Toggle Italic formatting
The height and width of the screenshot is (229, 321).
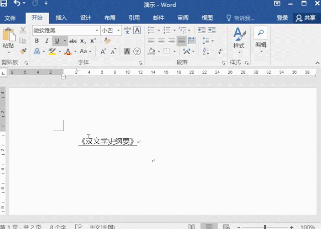coord(47,41)
